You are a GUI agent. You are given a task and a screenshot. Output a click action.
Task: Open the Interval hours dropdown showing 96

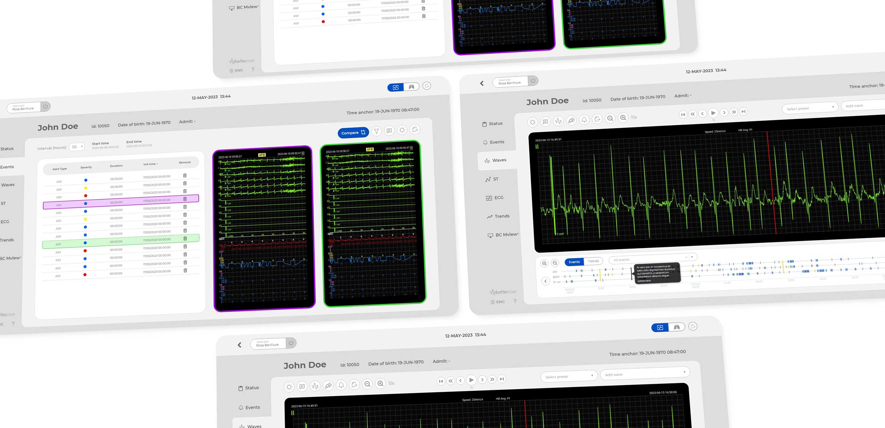click(x=77, y=146)
